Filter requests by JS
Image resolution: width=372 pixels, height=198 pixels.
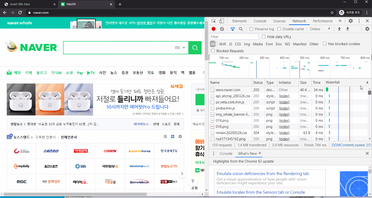pos(230,44)
